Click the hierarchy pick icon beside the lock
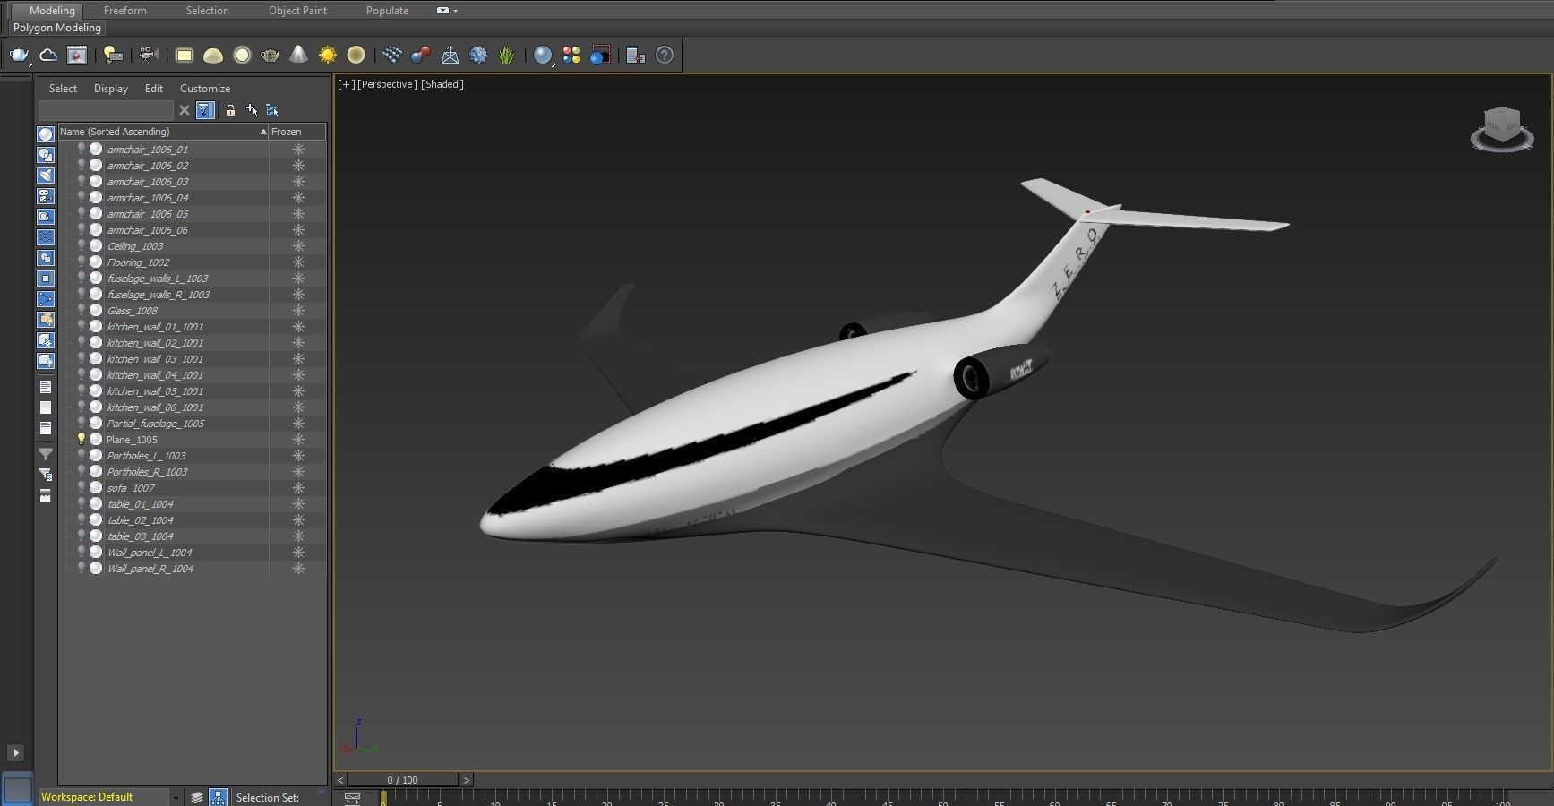1554x806 pixels. pos(272,110)
